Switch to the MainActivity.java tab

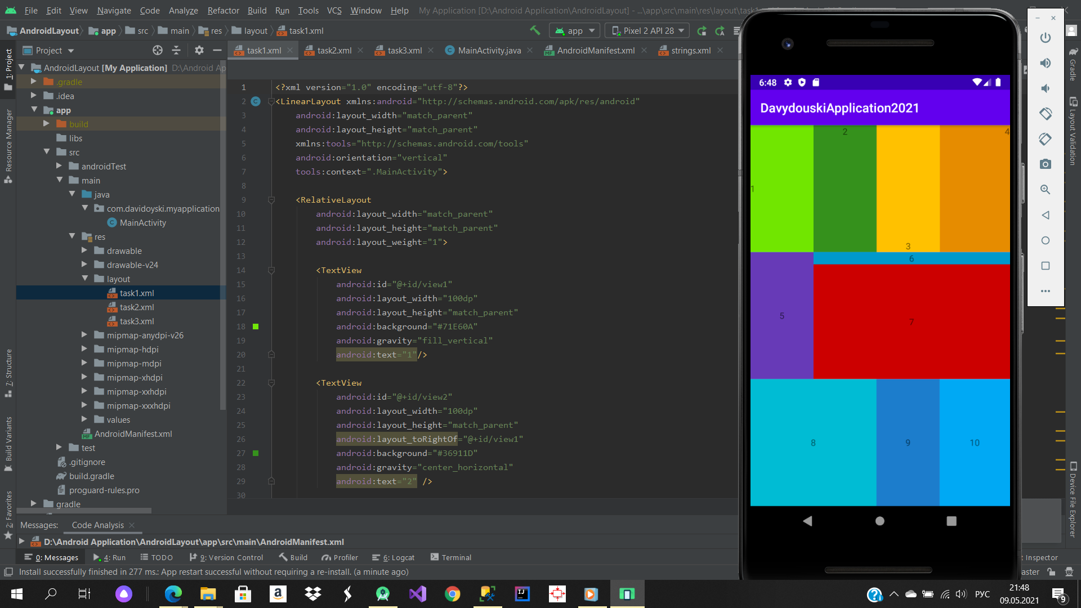(x=489, y=50)
